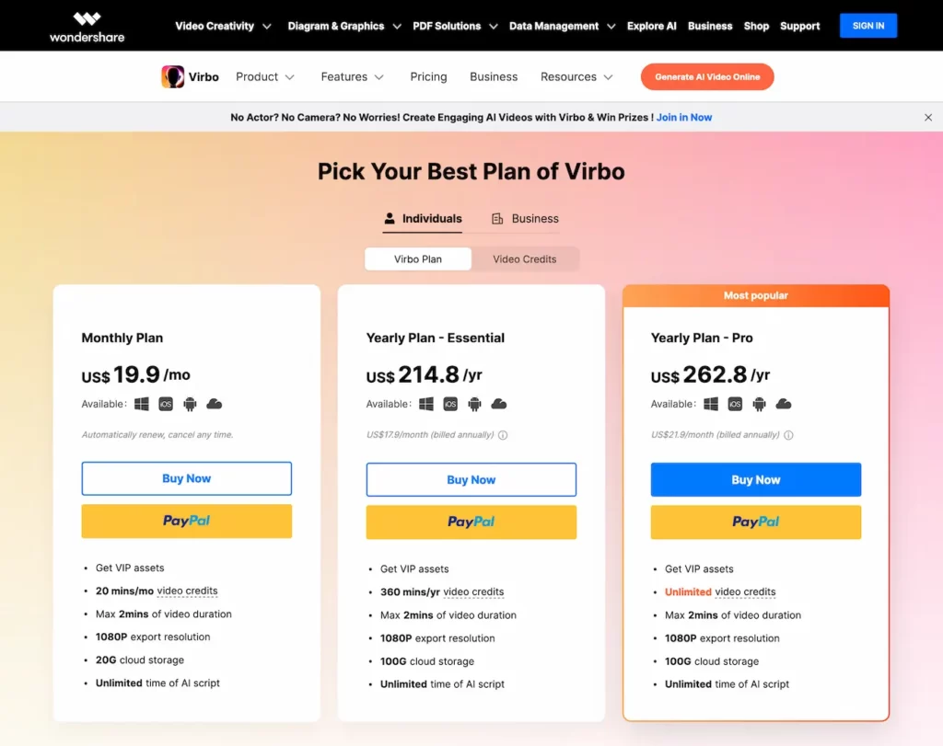Click the Windows icon under Monthly Plan availability
943x746 pixels.
click(141, 404)
